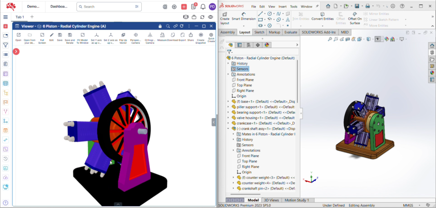
Task: Open the Insert menu
Action: 282,7
